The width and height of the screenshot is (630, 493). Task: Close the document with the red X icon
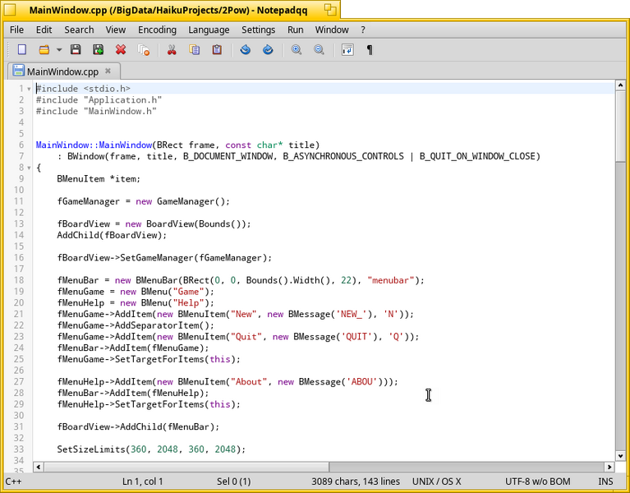121,50
